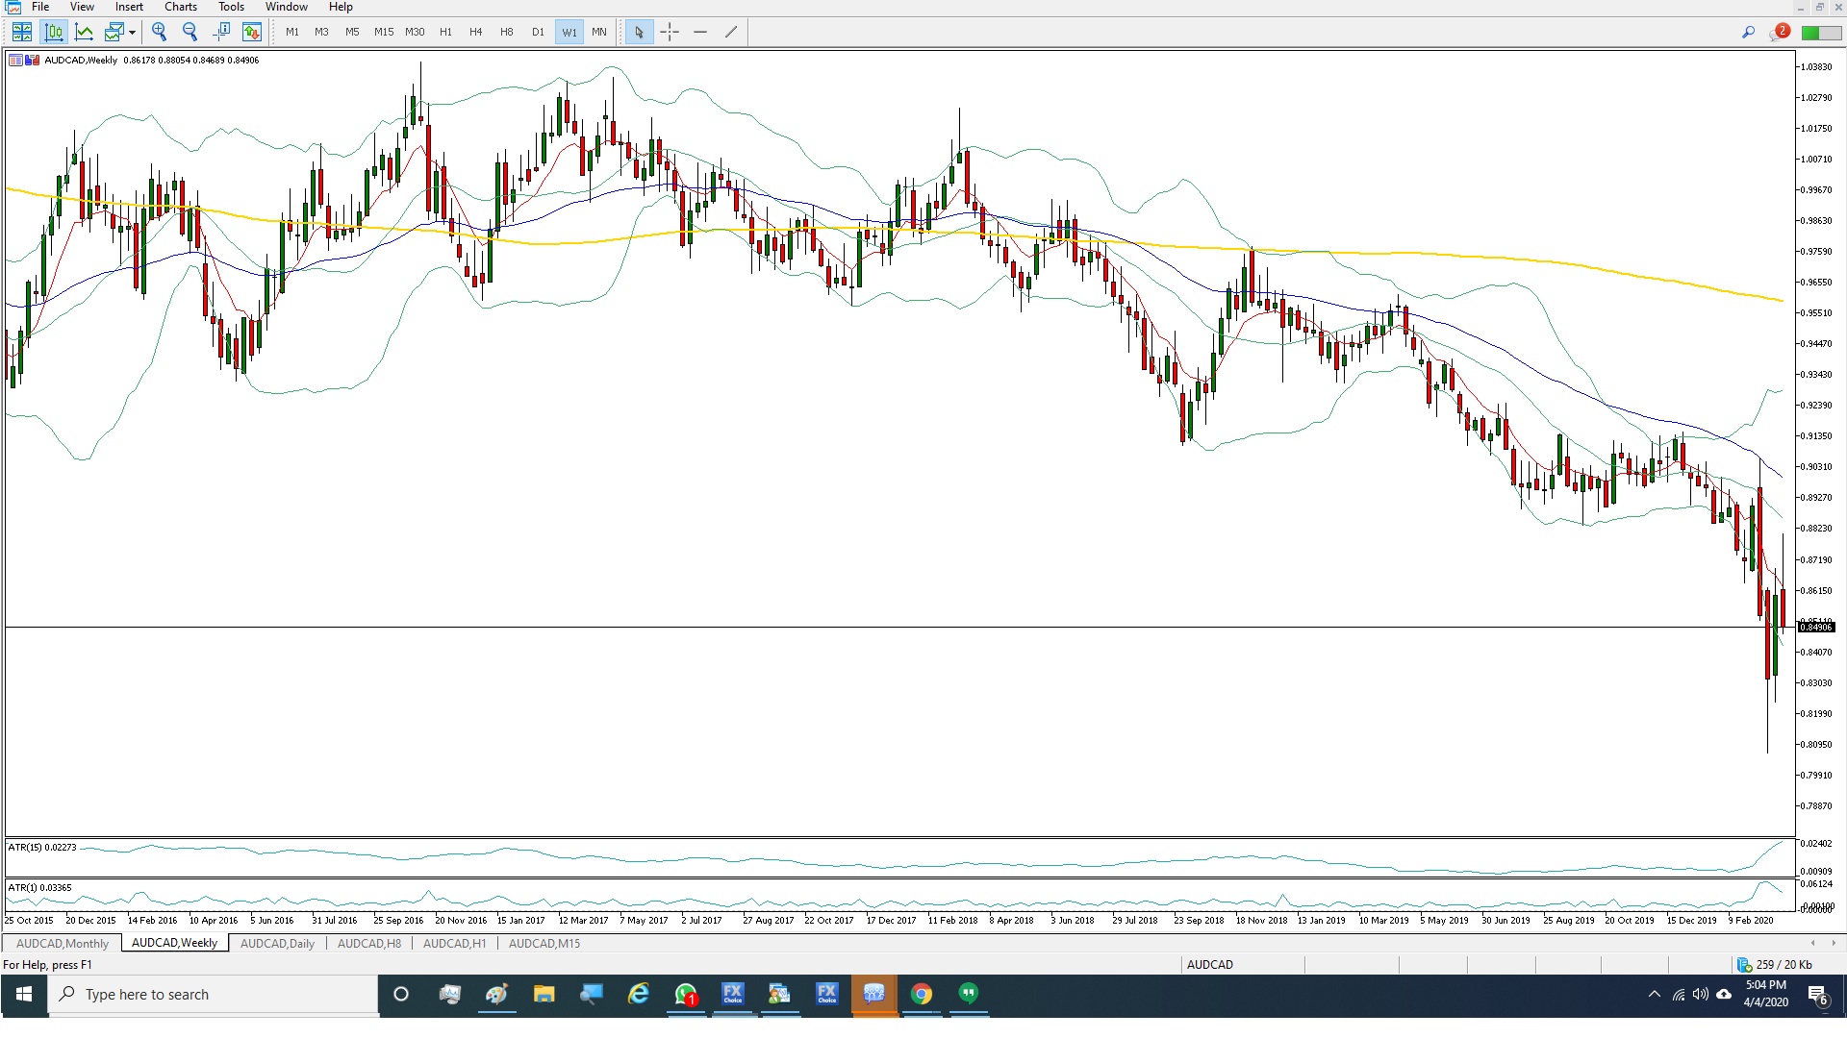Click the 0.84906 current price label
Image resolution: width=1847 pixels, height=1038 pixels.
[x=1816, y=628]
